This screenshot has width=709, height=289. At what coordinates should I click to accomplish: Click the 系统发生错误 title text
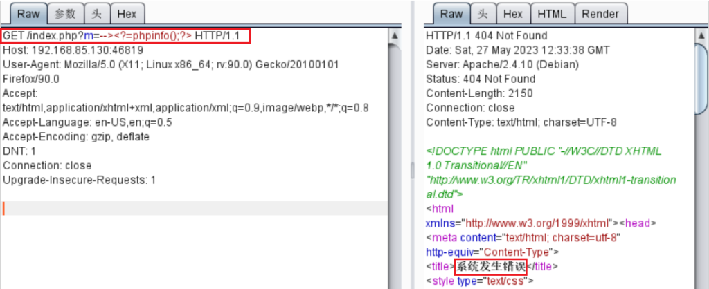click(491, 267)
